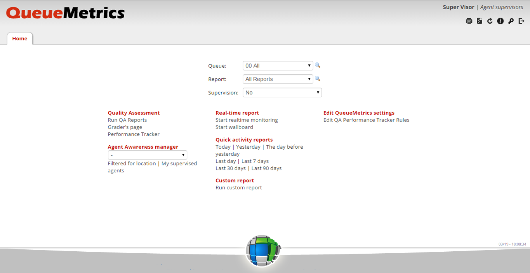This screenshot has height=273, width=530.
Task: Click the magnifier icon beside Report dropdown
Action: [317, 79]
